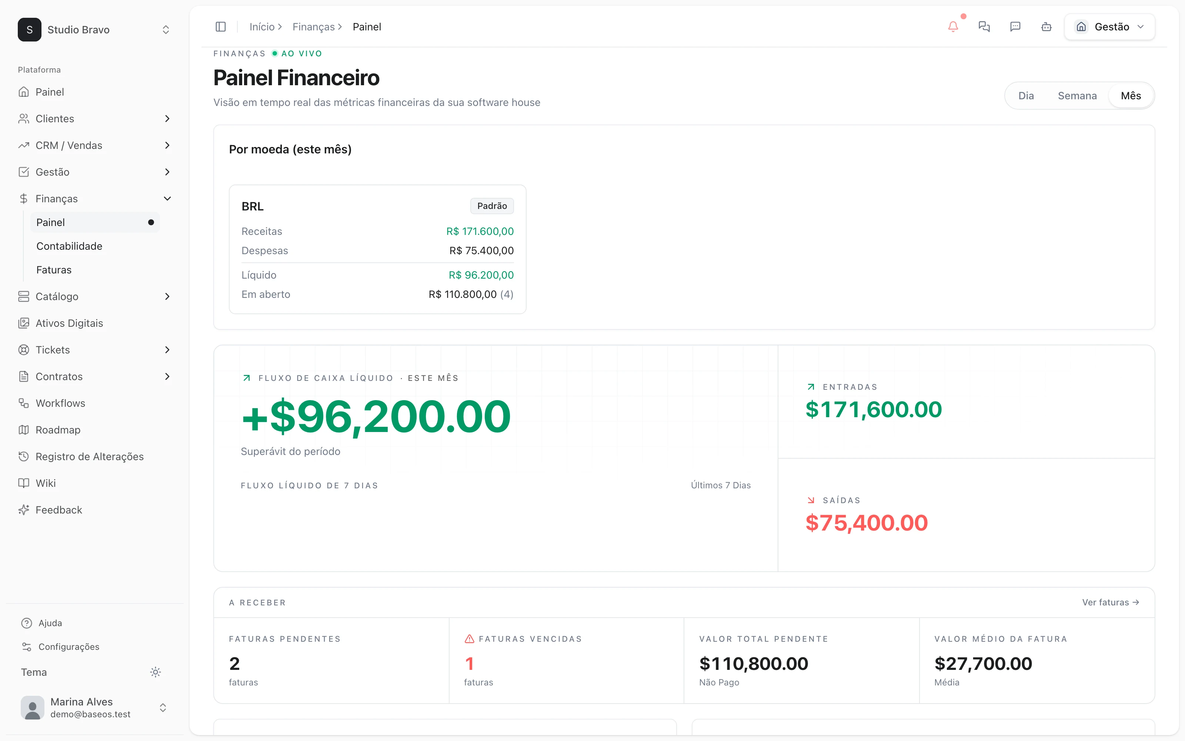Open Studio Bravo organization switcher arrows
Image resolution: width=1185 pixels, height=741 pixels.
(166, 29)
